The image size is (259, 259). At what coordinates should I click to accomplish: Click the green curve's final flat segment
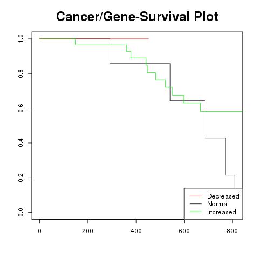(221, 111)
